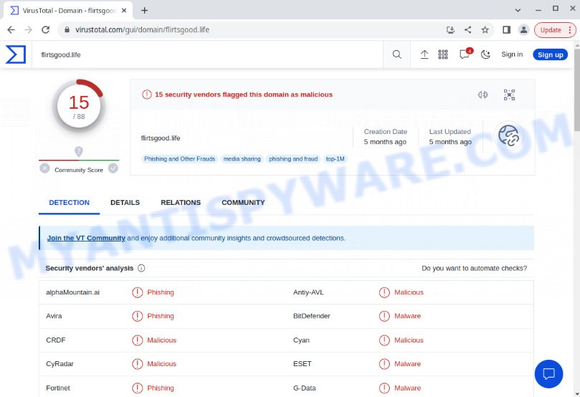Open the upload file icon

(x=424, y=54)
